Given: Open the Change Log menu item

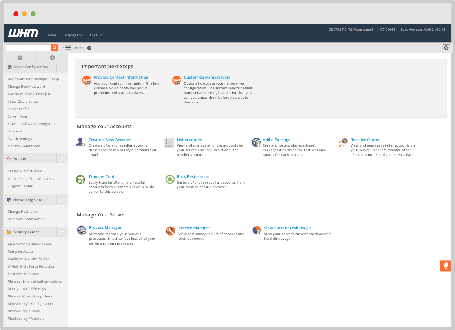Looking at the screenshot, I should click(x=74, y=35).
